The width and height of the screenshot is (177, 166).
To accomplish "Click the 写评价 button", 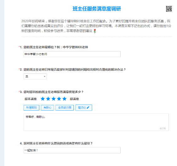I will tap(84, 108).
